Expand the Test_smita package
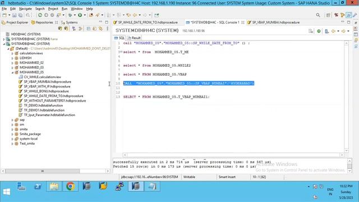Screen dimensions: 359x202 tap(12, 144)
